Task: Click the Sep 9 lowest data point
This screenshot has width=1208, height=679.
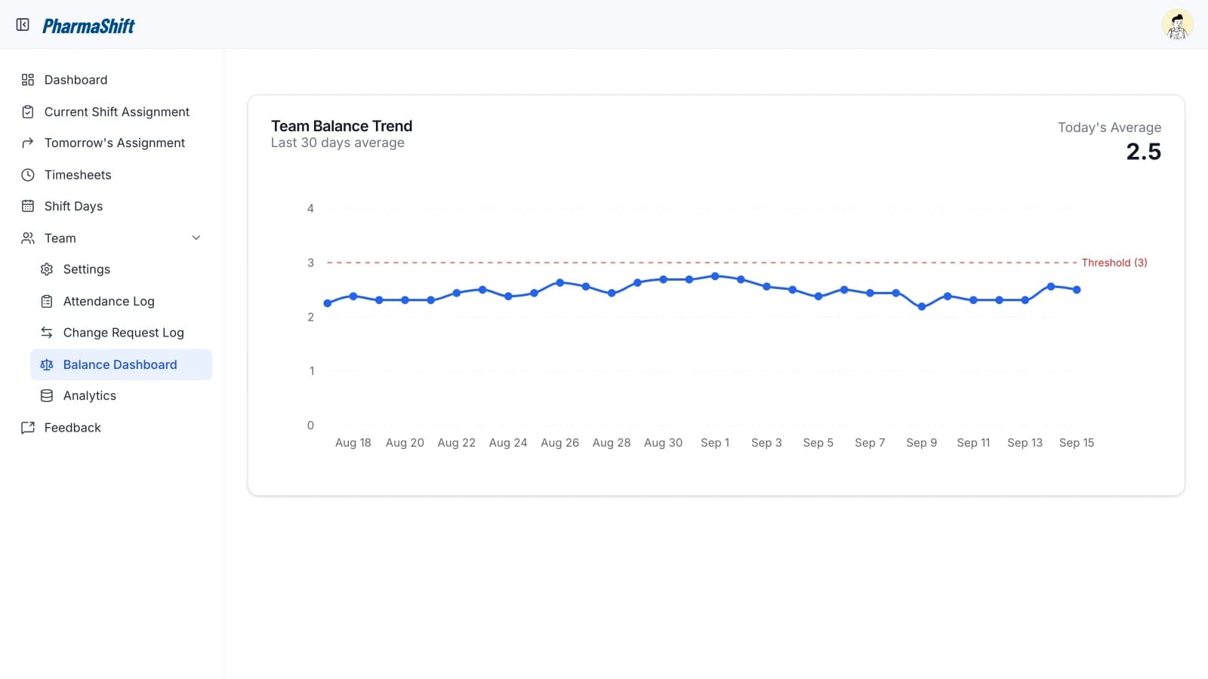Action: click(x=922, y=307)
